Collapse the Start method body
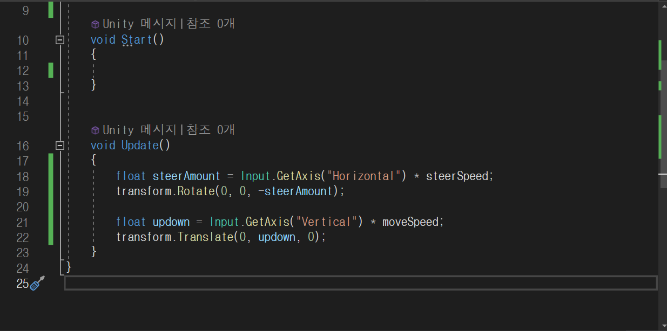The width and height of the screenshot is (667, 331). pyautogui.click(x=59, y=40)
